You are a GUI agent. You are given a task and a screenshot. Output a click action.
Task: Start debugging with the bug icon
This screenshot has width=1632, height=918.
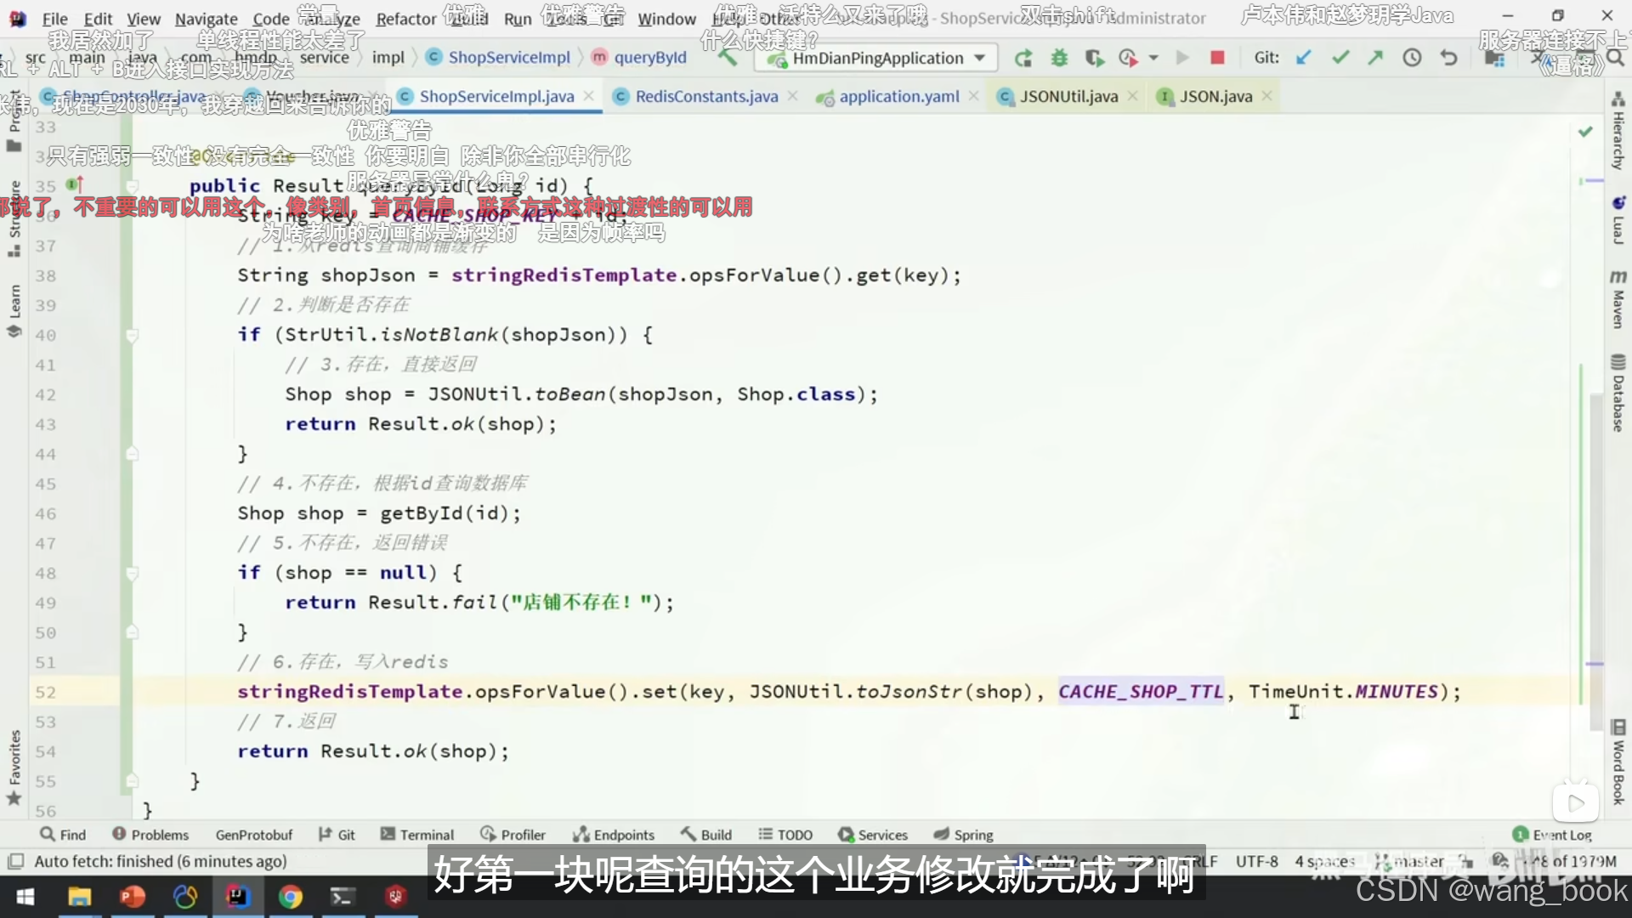point(1059,58)
